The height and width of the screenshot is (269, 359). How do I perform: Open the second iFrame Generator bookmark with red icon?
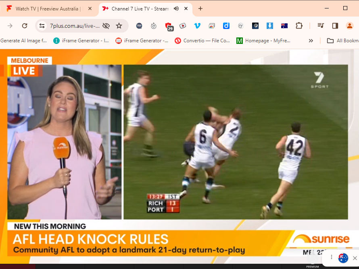142,41
